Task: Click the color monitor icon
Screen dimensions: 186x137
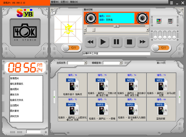Action: click(159, 21)
